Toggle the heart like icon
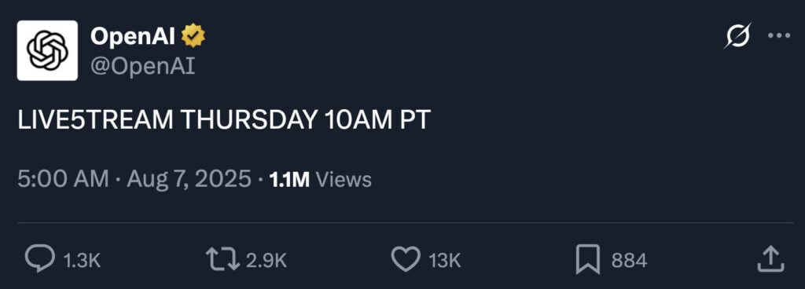The height and width of the screenshot is (289, 805). pyautogui.click(x=406, y=260)
